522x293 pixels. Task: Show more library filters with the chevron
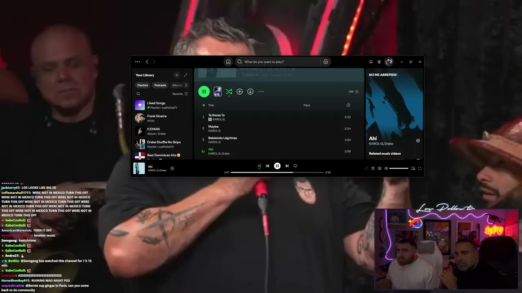(186, 85)
